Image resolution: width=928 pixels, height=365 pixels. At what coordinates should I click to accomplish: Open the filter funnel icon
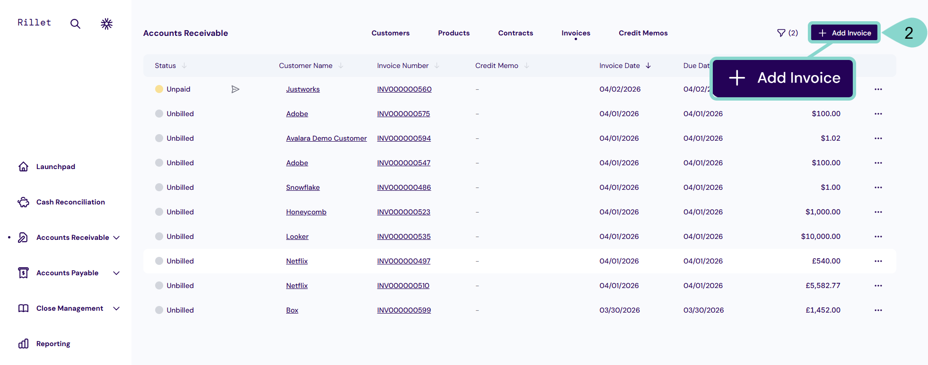click(781, 33)
